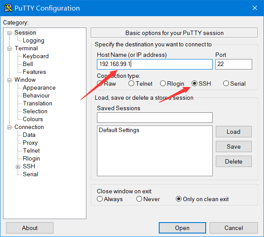Click the Cancel button
Viewport: 264px width, 237px height.
234,228
